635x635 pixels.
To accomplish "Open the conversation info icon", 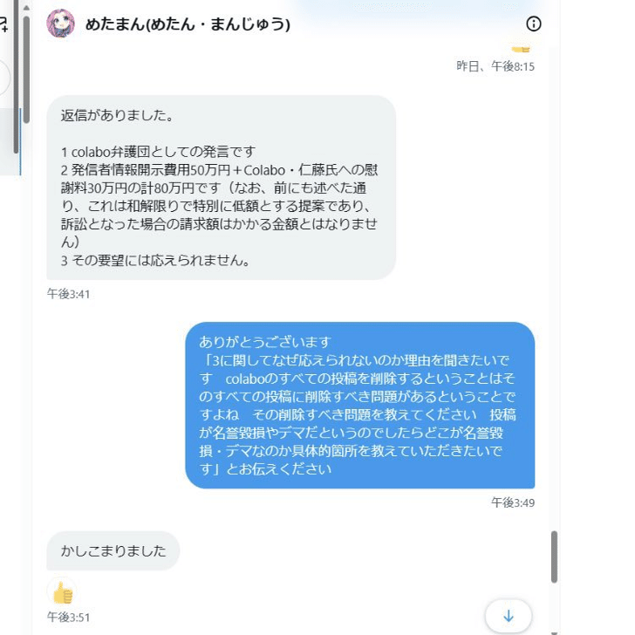I will [x=533, y=24].
